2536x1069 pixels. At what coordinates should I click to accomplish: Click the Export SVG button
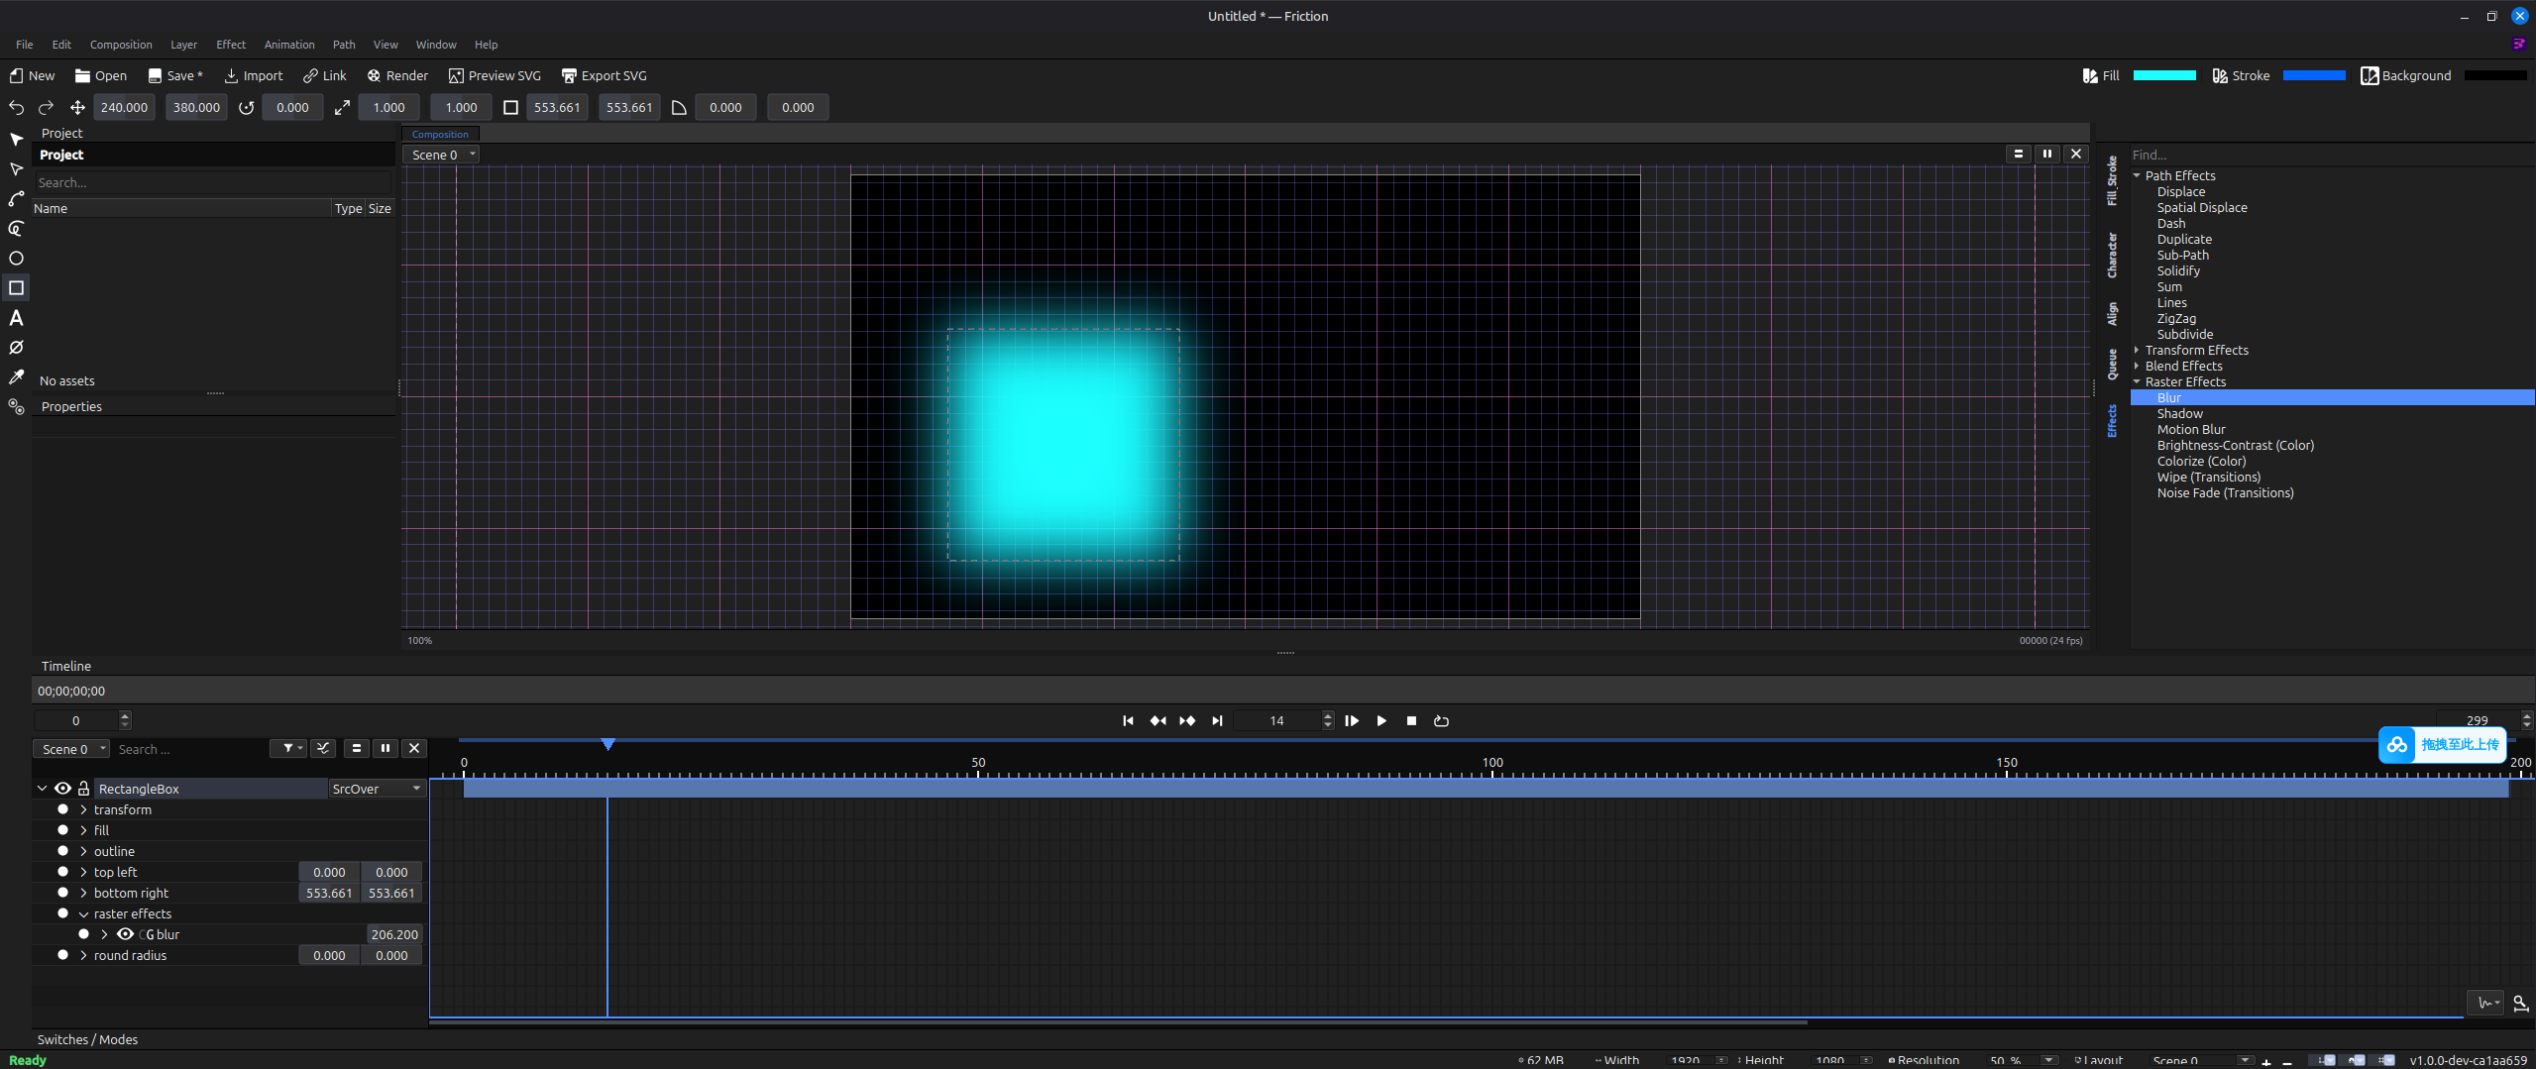(x=604, y=76)
